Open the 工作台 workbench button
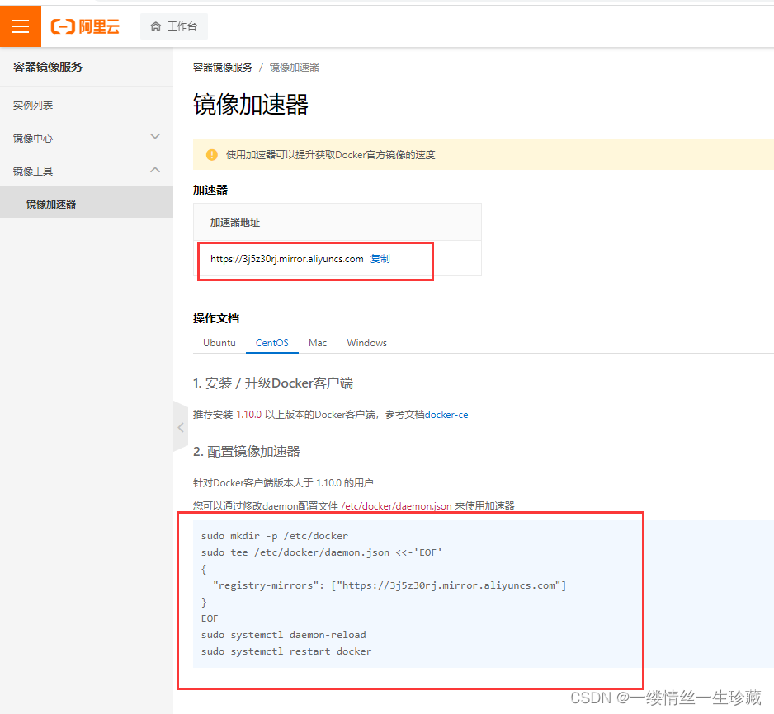774x714 pixels. click(x=174, y=26)
